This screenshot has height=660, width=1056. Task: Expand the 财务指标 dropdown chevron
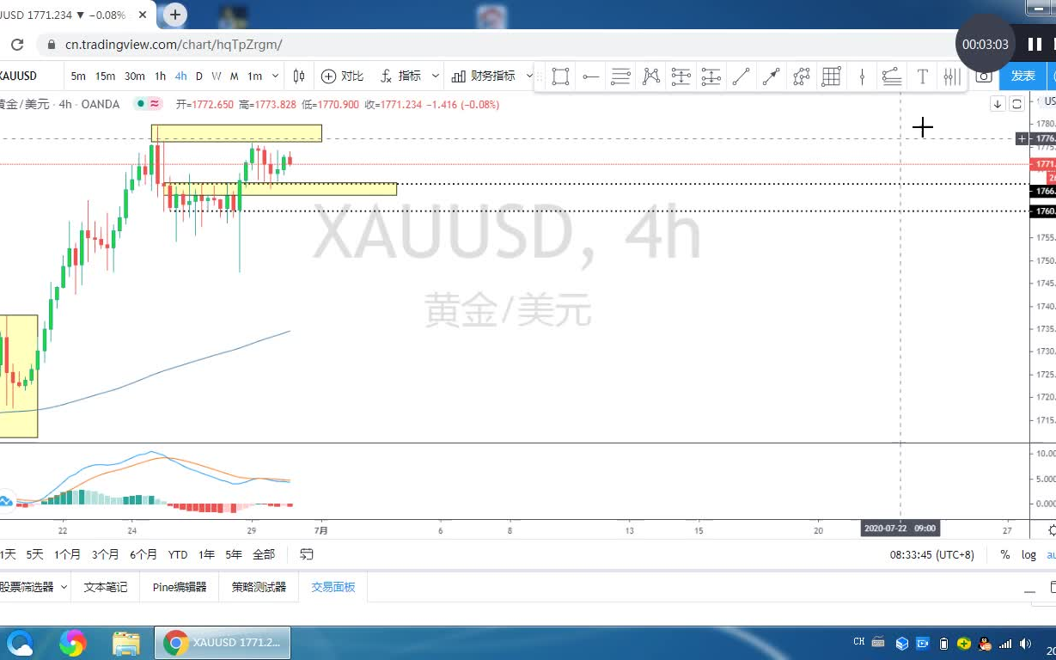point(529,76)
